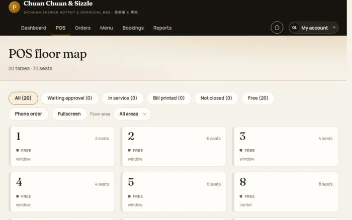352x220 pixels.
Task: Expand the My account chevron
Action: click(x=334, y=27)
